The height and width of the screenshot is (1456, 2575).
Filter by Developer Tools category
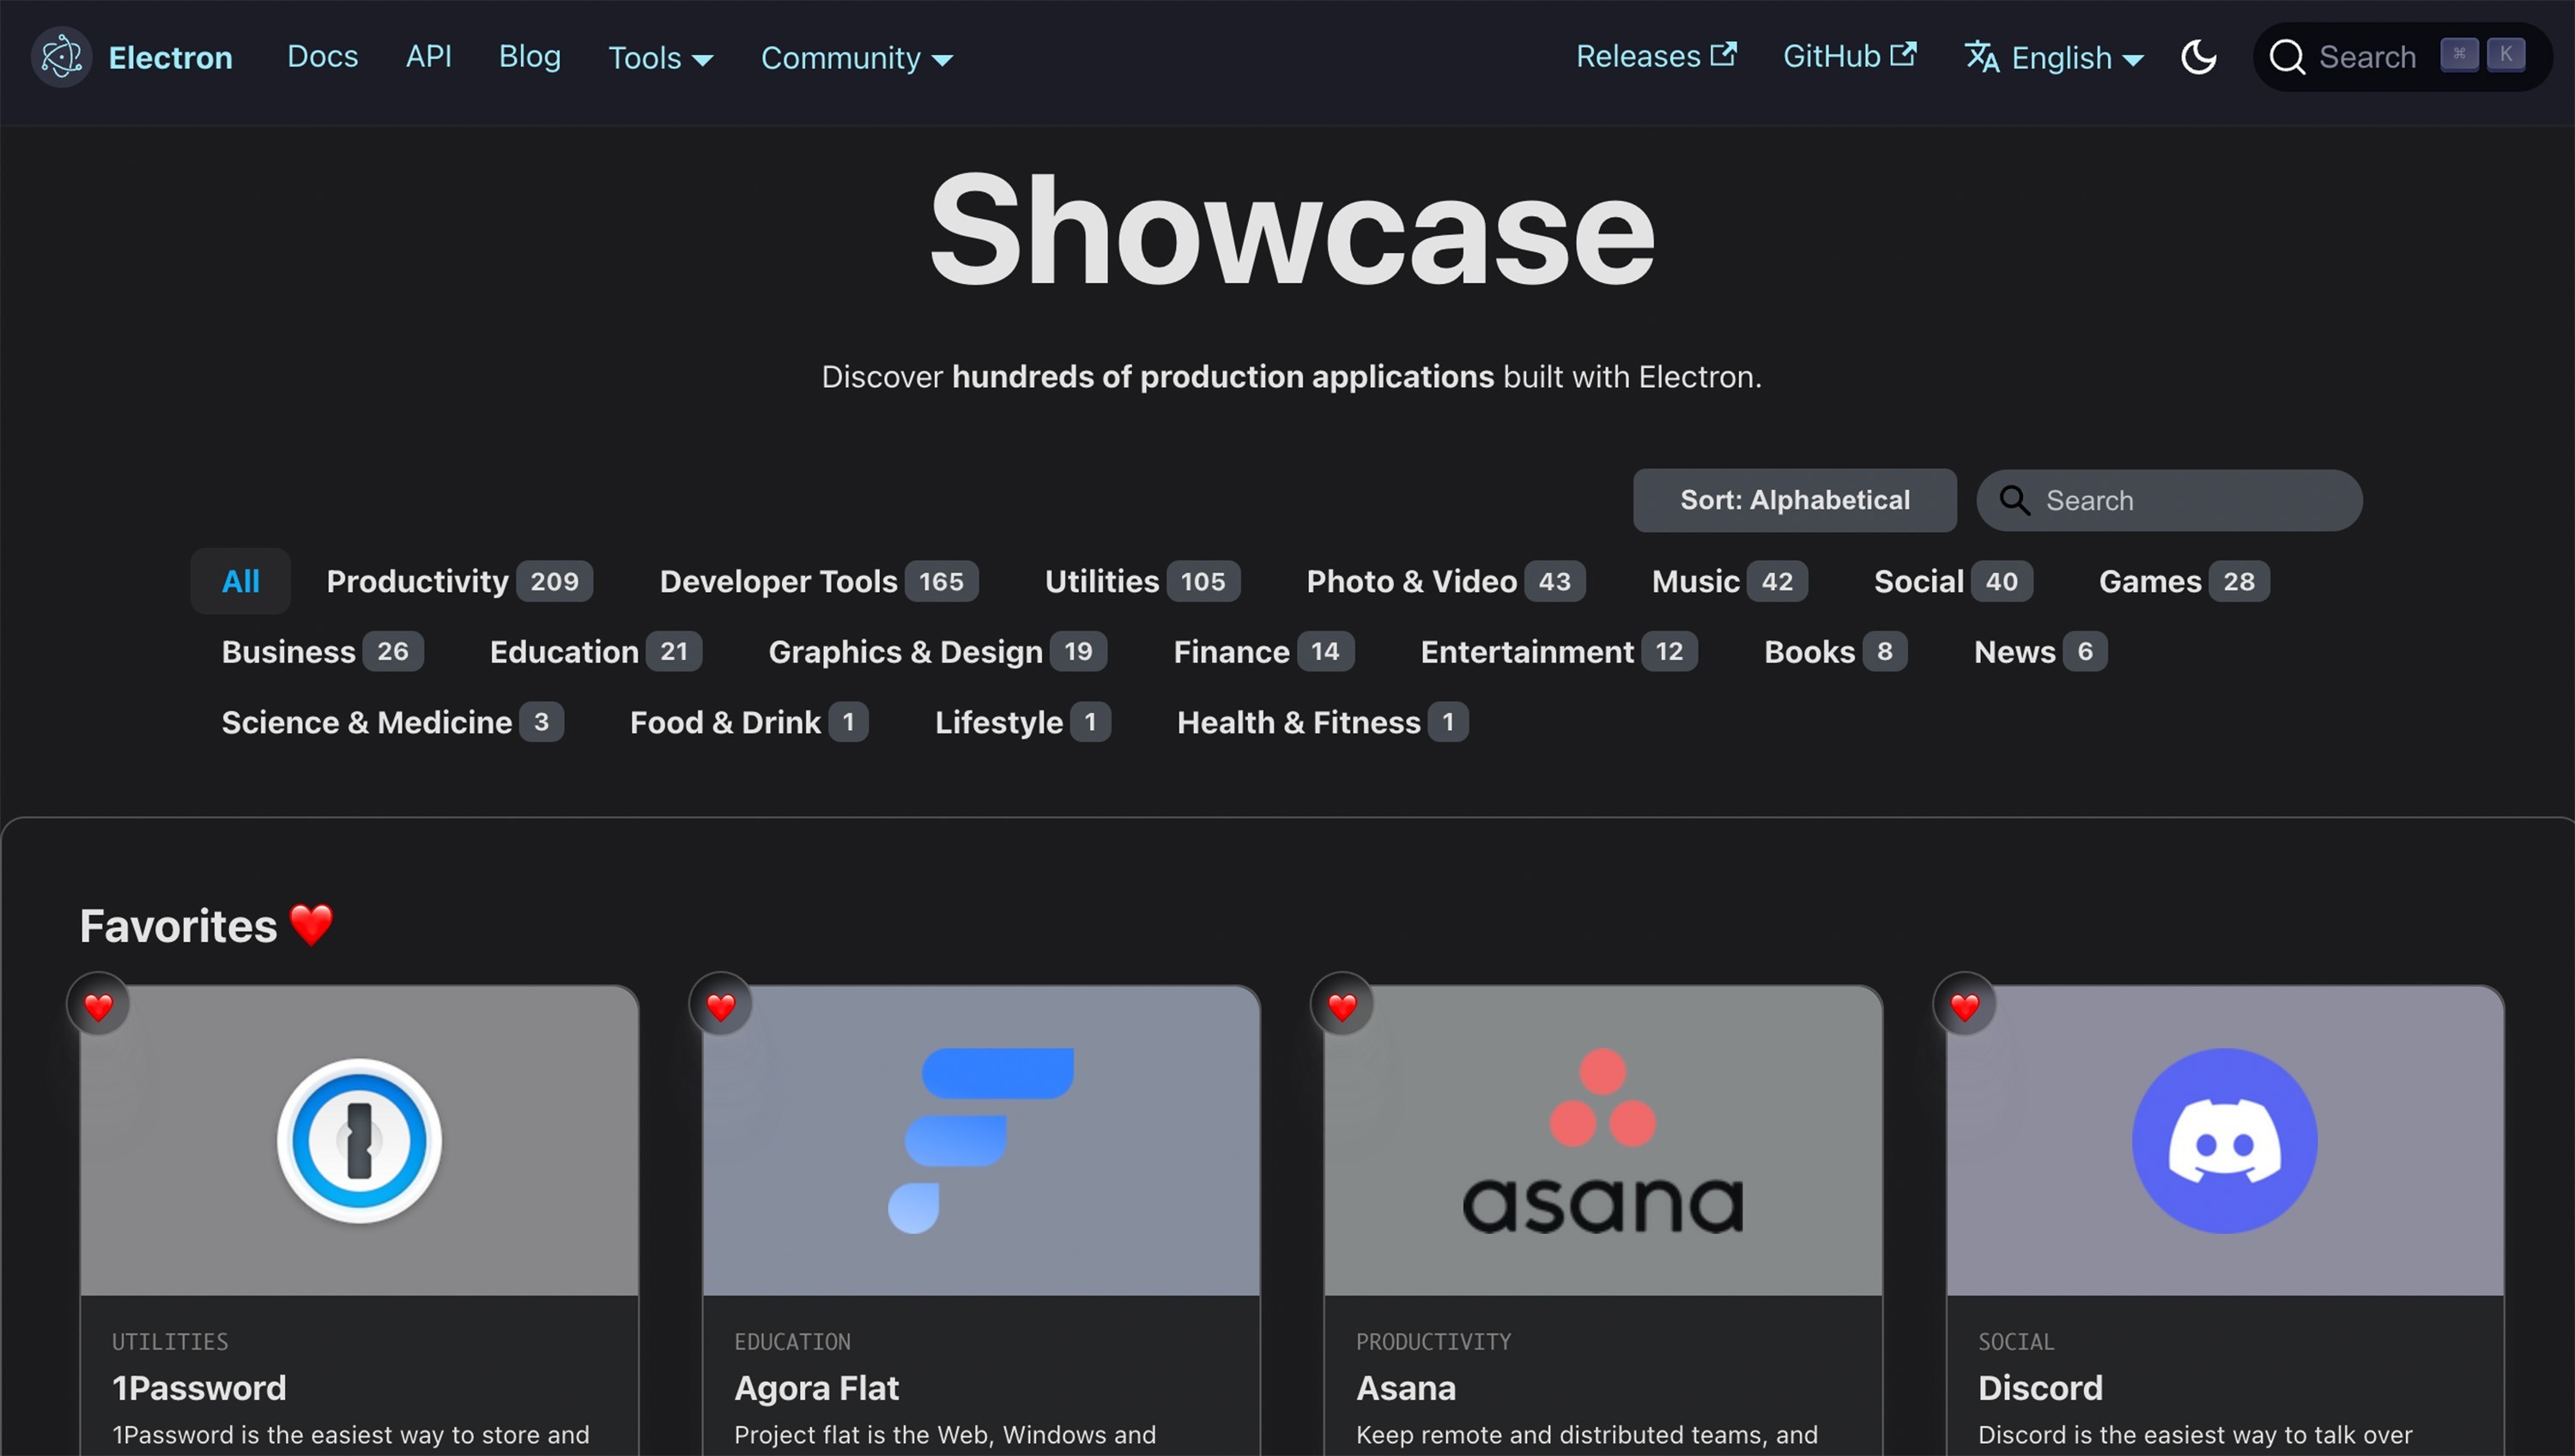pos(818,581)
